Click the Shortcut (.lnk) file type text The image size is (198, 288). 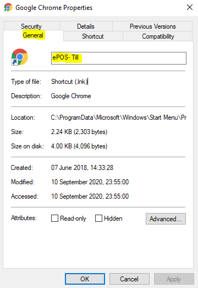point(69,82)
